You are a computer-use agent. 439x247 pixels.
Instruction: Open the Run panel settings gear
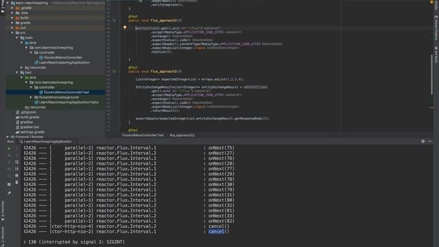[423, 141]
